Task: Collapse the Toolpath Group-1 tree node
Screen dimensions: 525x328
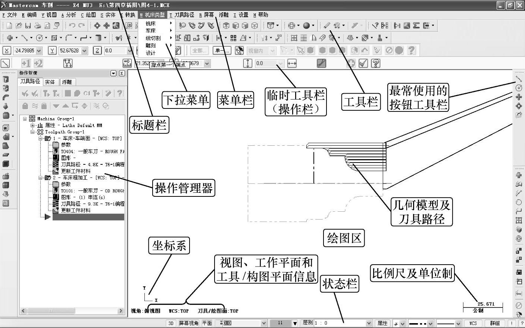Action: (33, 132)
